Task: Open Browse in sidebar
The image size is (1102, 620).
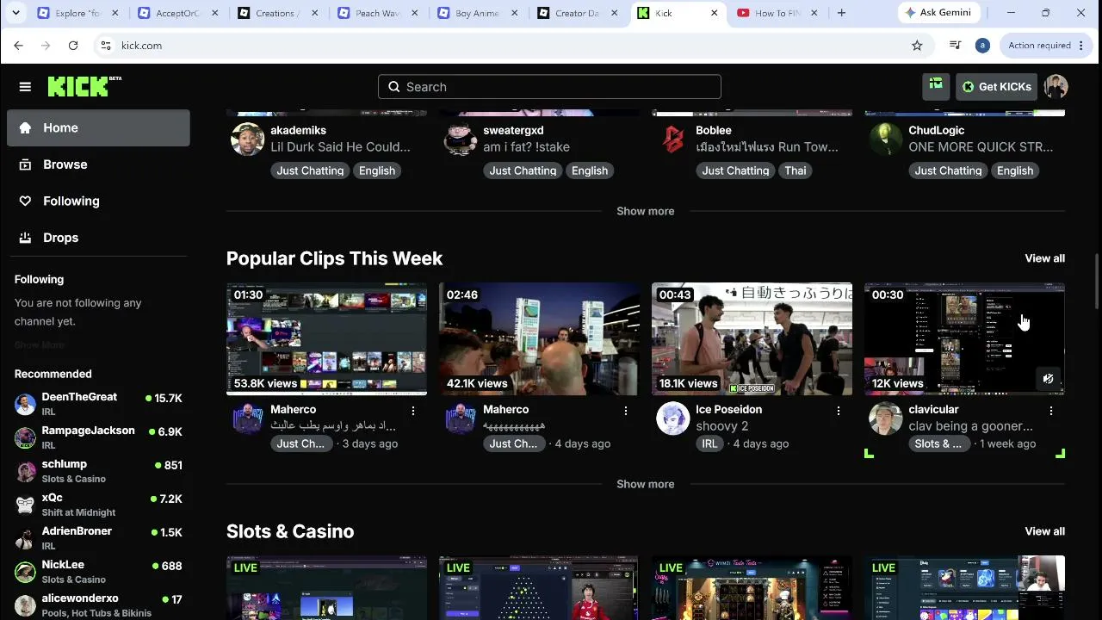Action: coord(98,164)
